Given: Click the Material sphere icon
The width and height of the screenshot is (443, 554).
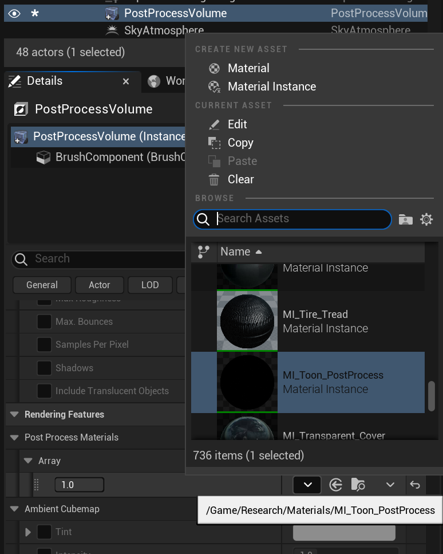Looking at the screenshot, I should click(x=214, y=69).
